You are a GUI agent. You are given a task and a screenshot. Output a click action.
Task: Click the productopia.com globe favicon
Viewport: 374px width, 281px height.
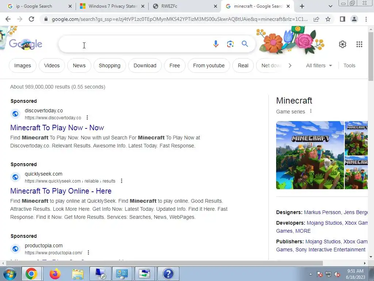pos(15,249)
